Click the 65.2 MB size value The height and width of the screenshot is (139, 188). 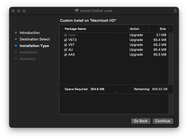coord(160,45)
